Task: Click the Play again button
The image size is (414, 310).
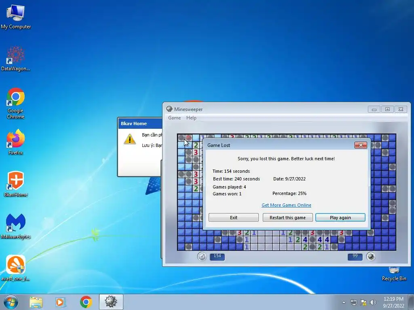Action: (x=340, y=218)
